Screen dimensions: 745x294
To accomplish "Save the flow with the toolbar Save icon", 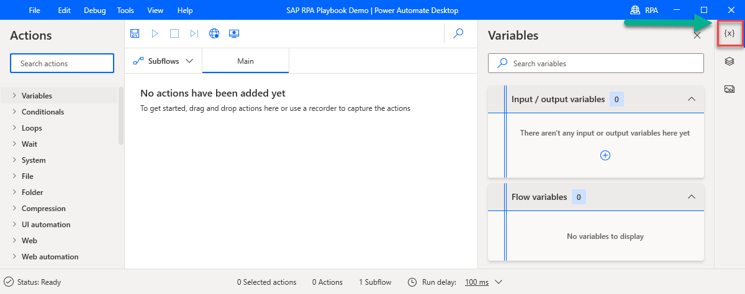I will coord(135,33).
